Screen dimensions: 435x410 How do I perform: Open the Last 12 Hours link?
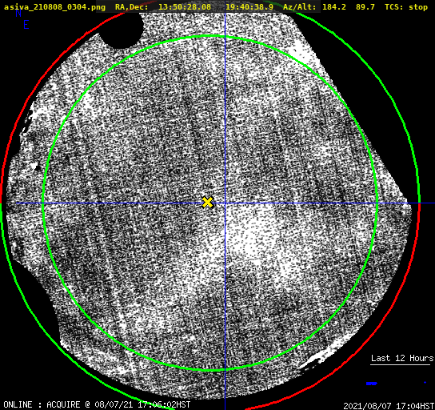402,358
